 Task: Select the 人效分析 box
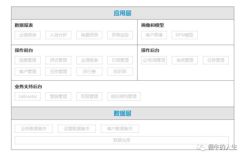point(58,35)
